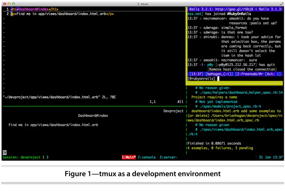285x192 pixels.
Task: Click Dashboard#index heading in lower pane
Action: pyautogui.click(x=93, y=116)
